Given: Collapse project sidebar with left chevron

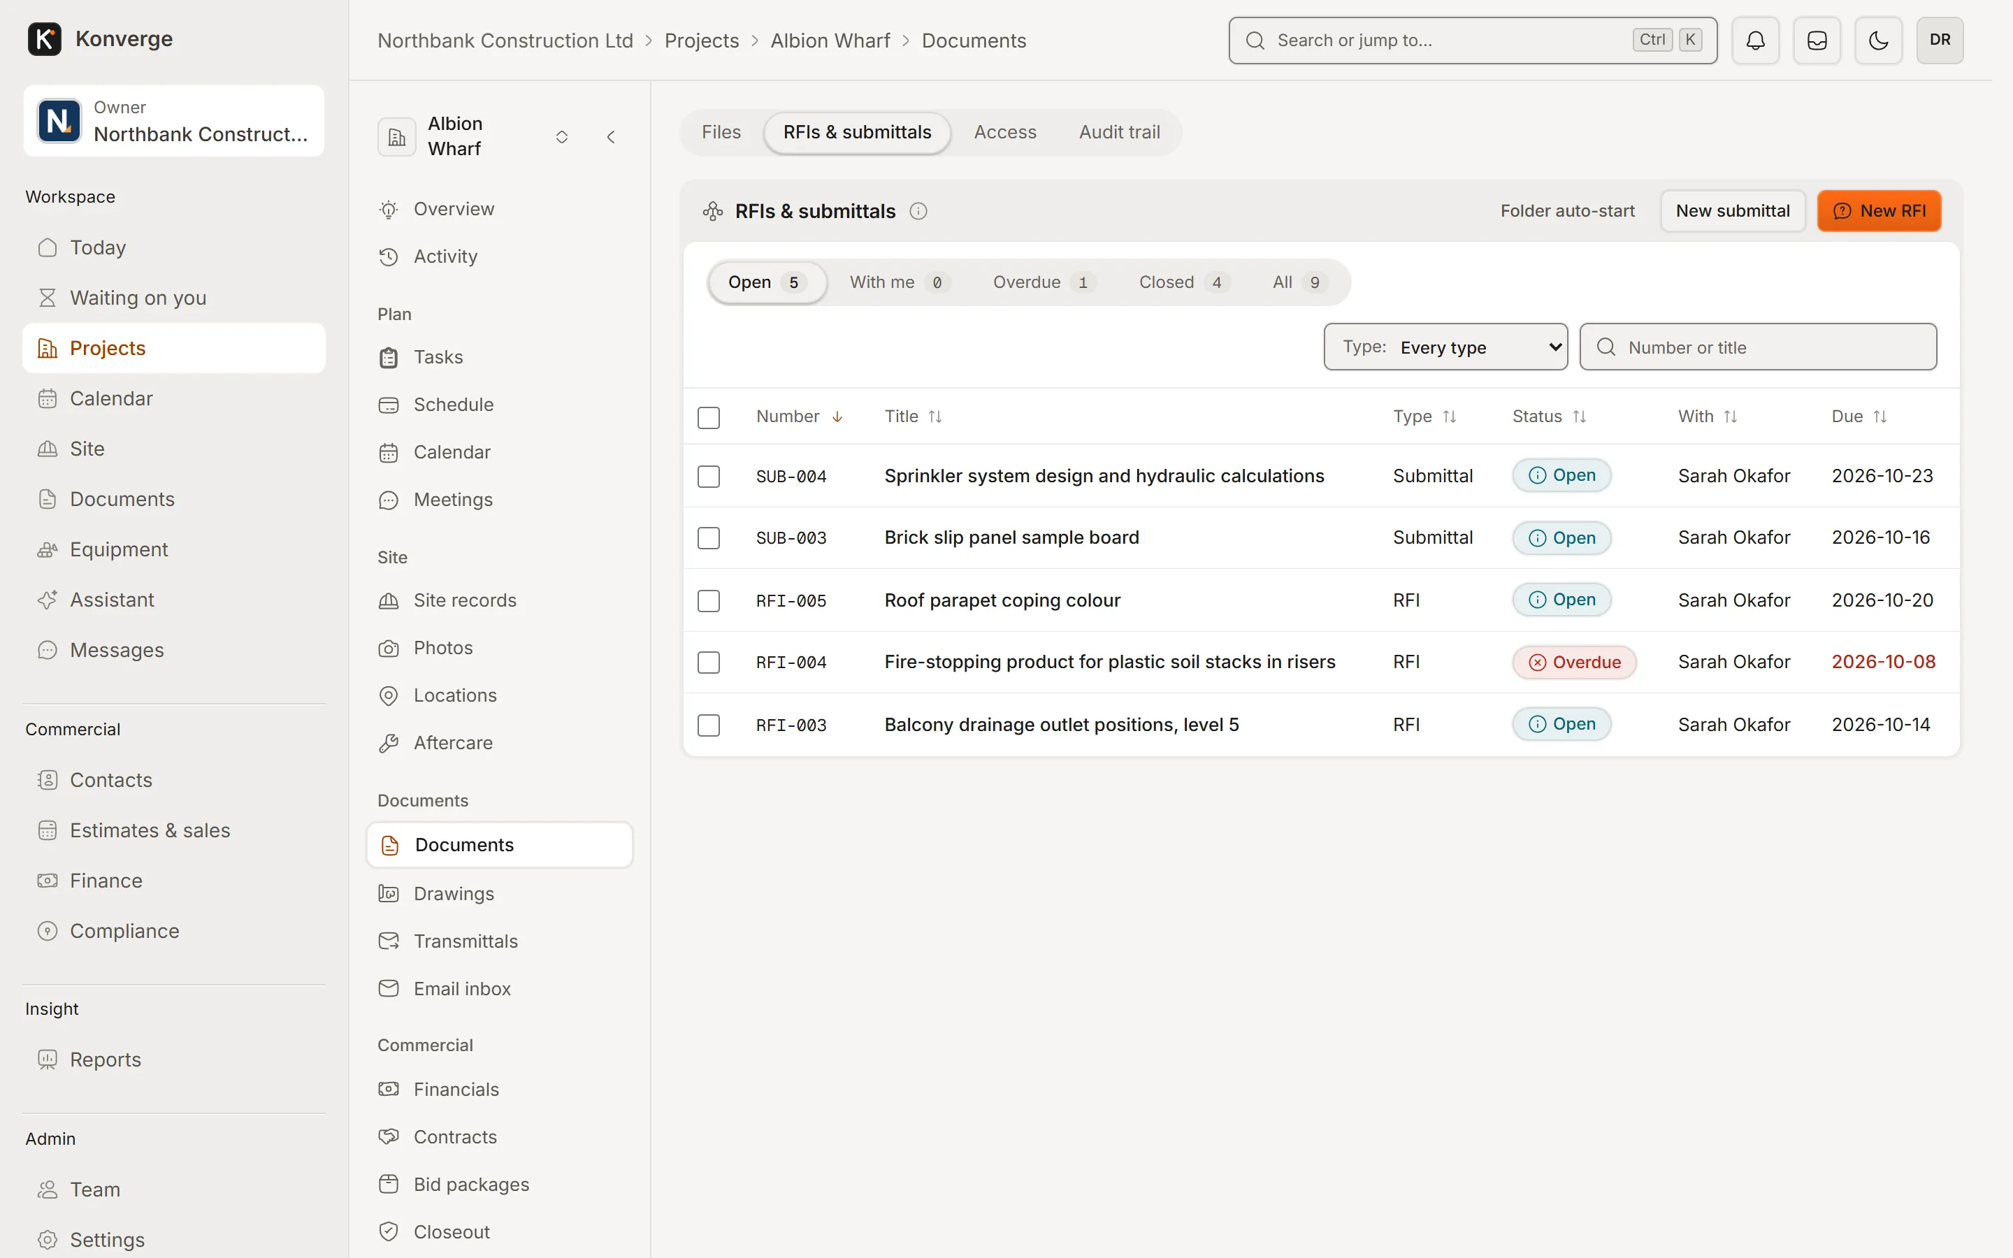Looking at the screenshot, I should pos(612,136).
